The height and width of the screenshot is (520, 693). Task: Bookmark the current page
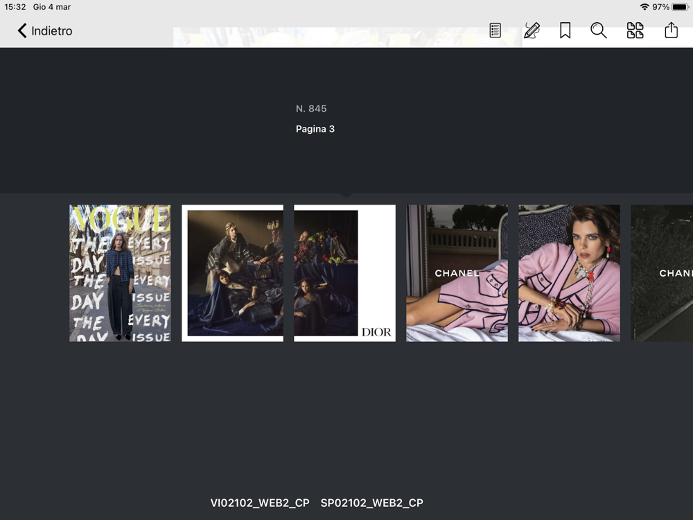click(x=565, y=31)
